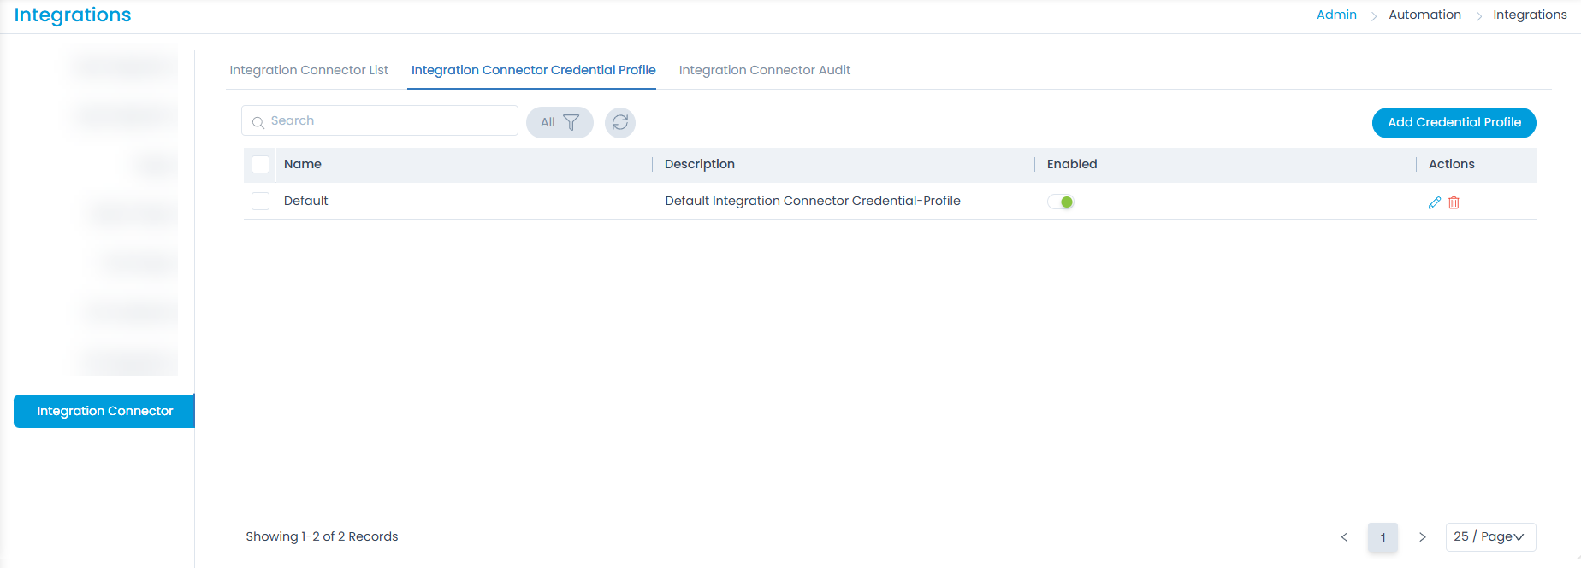Screen dimensions: 1581x568
Task: Open the Admin breadcrumb link
Action: pyautogui.click(x=1336, y=15)
